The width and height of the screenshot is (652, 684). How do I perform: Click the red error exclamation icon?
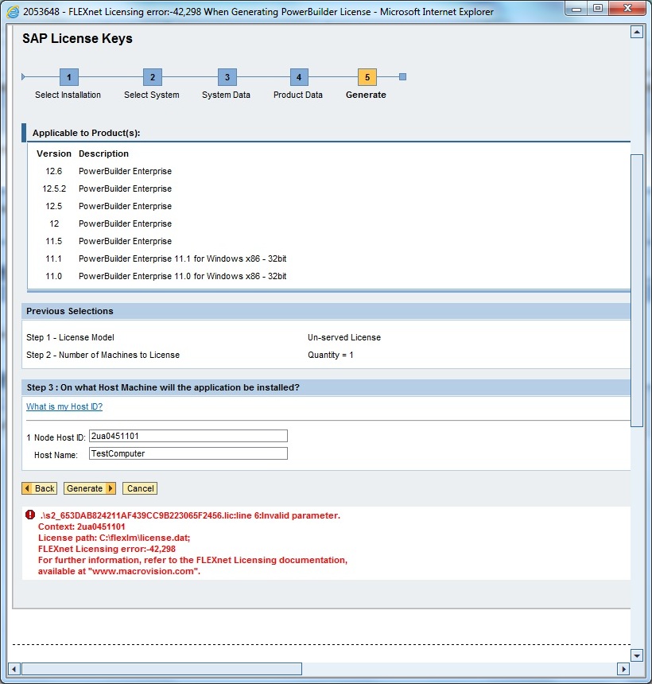tap(30, 515)
